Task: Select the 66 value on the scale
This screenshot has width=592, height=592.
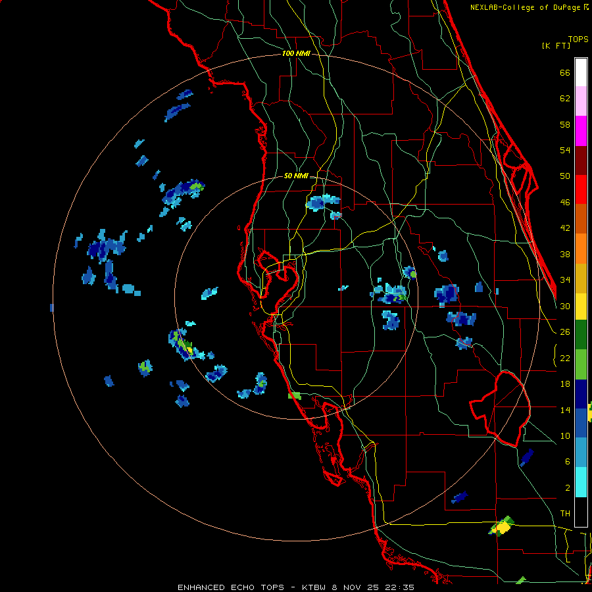Action: [x=565, y=72]
